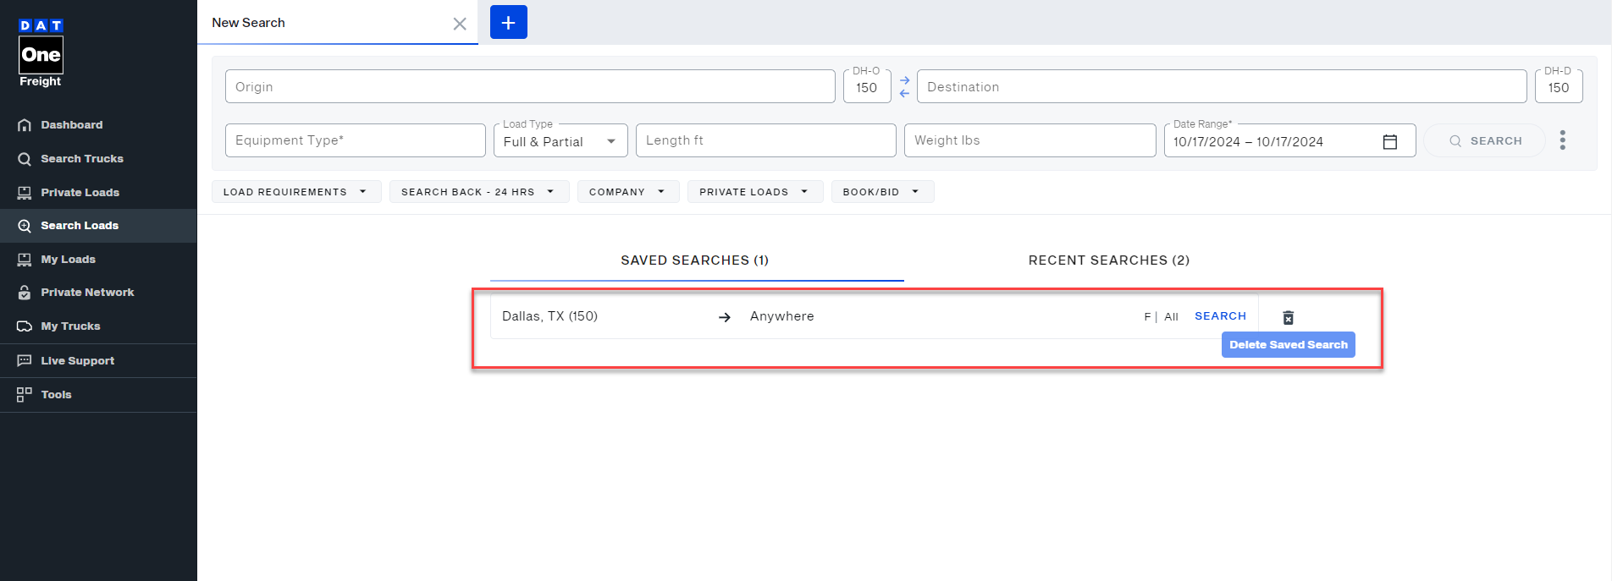This screenshot has height=581, width=1612.
Task: Swap origin and destination arrows
Action: (x=904, y=87)
